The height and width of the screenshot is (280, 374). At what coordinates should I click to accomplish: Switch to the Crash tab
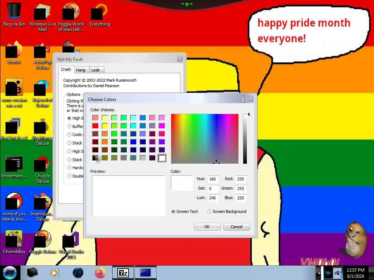pyautogui.click(x=66, y=69)
